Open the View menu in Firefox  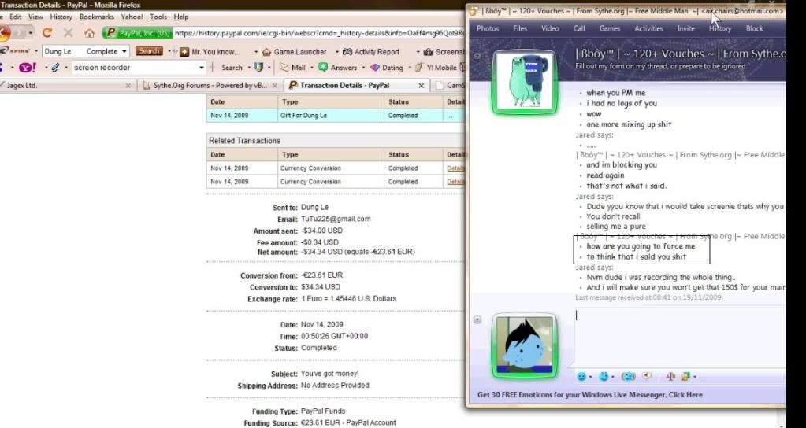tap(35, 17)
